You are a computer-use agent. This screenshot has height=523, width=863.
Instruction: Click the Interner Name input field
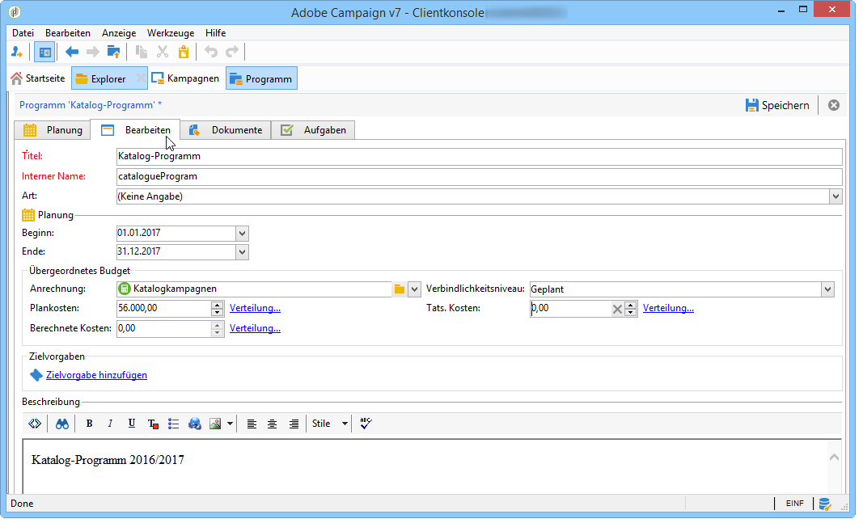[x=479, y=178]
